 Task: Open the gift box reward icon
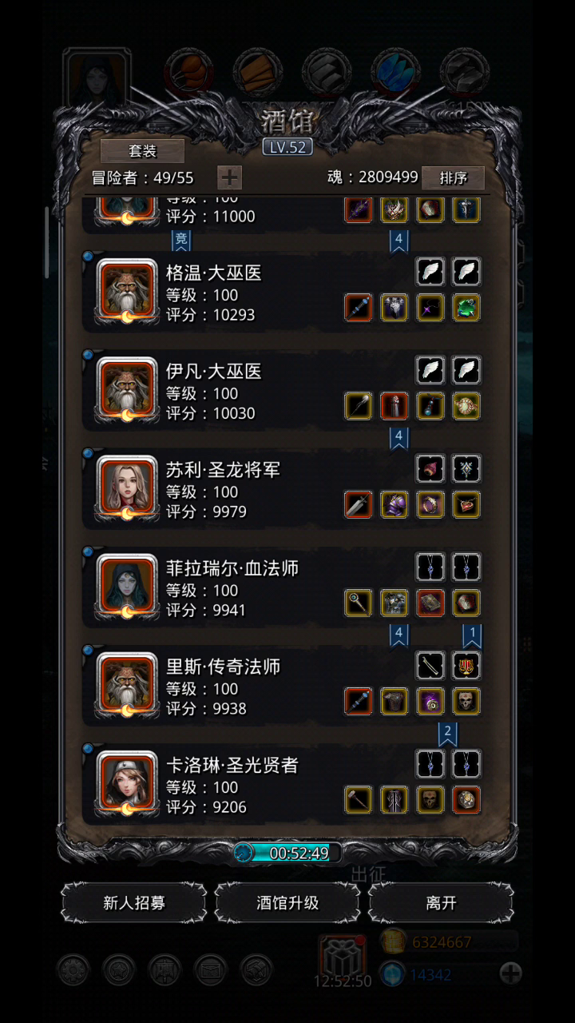[343, 956]
